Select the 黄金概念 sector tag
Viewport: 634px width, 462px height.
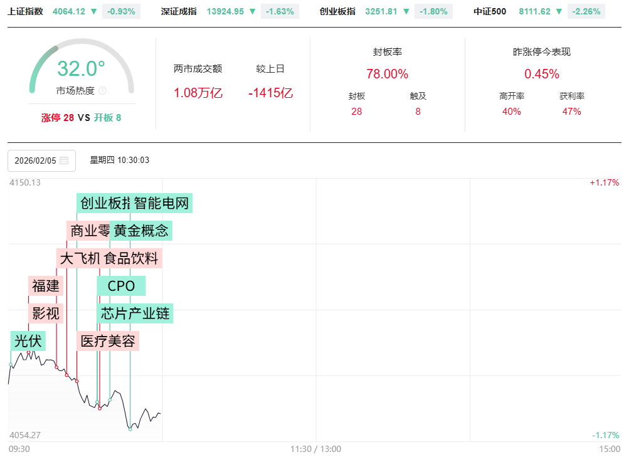tap(142, 231)
